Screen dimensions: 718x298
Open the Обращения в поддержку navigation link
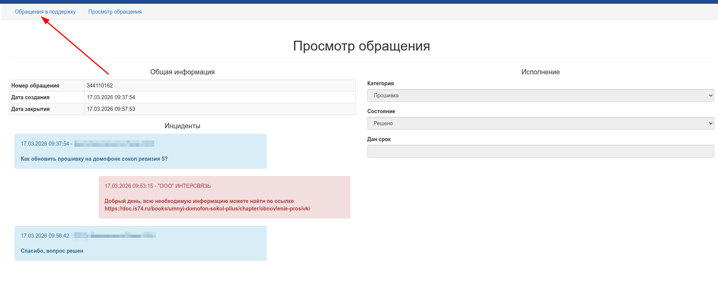click(x=45, y=12)
